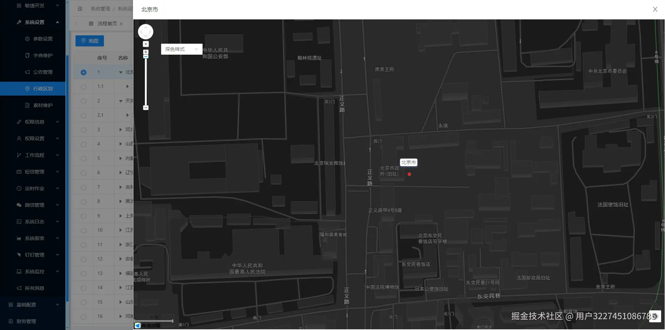Click the blue 地图 button
665x330 pixels.
coord(90,41)
